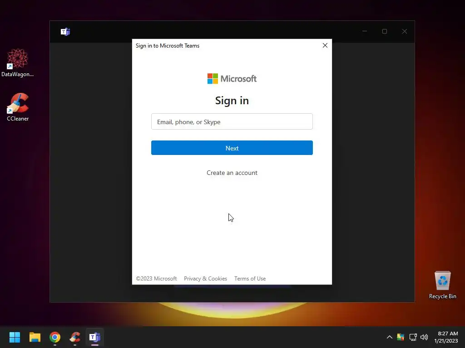Click the Microsoft Teams taskbar icon
This screenshot has height=348, width=465.
click(x=95, y=337)
